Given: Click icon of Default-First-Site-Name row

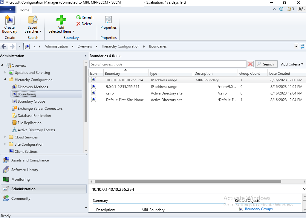Looking at the screenshot, I should (x=94, y=100).
